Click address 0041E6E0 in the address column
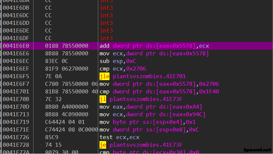 (x=16, y=46)
